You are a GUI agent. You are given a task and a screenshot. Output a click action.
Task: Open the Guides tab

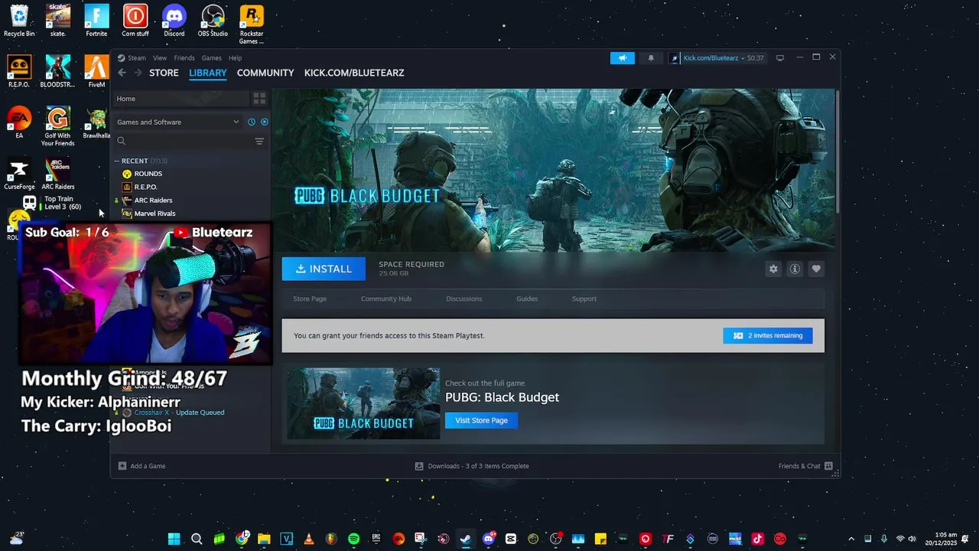pyautogui.click(x=527, y=298)
